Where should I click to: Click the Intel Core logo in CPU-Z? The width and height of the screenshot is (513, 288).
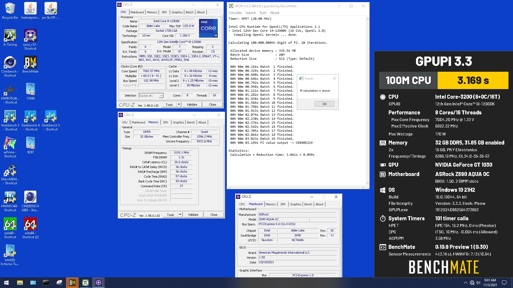(x=208, y=28)
